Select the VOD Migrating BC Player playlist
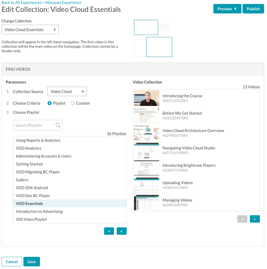 [x=70, y=172]
